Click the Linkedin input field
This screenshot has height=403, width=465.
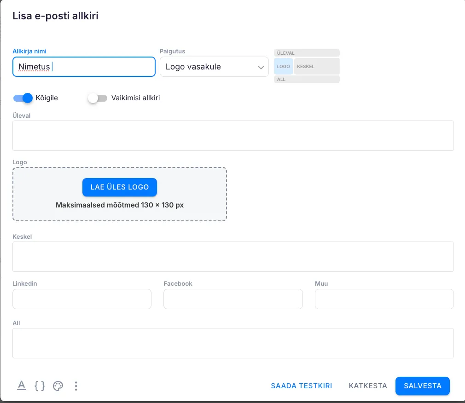pos(82,299)
